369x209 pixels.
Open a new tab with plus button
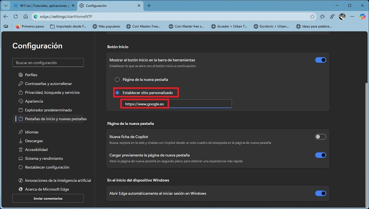click(x=149, y=6)
